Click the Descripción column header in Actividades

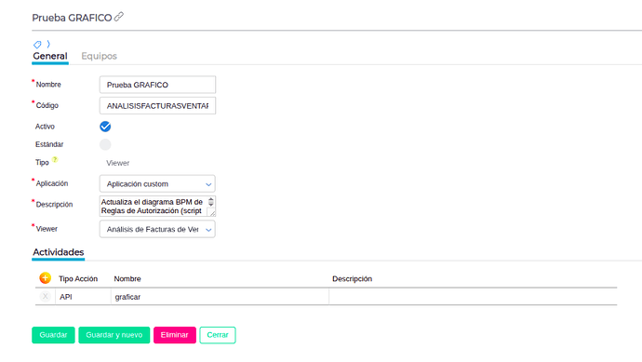352,279
